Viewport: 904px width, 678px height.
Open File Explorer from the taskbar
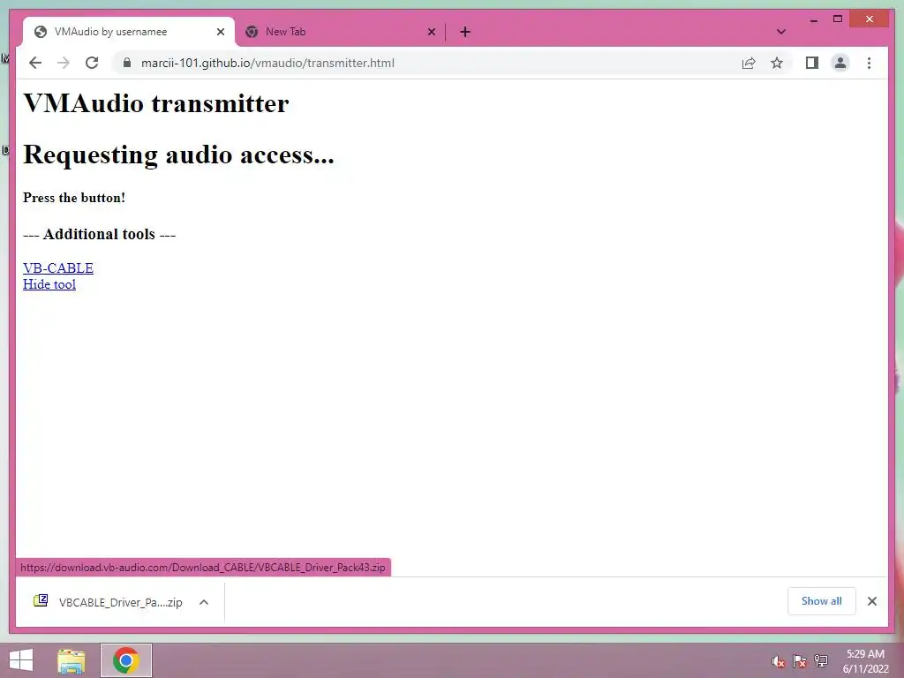point(72,660)
